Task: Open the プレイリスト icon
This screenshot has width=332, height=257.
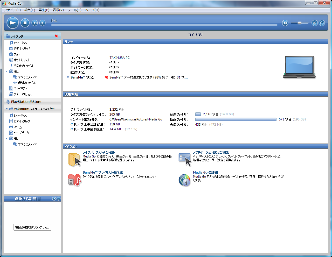Action: tap(11, 88)
